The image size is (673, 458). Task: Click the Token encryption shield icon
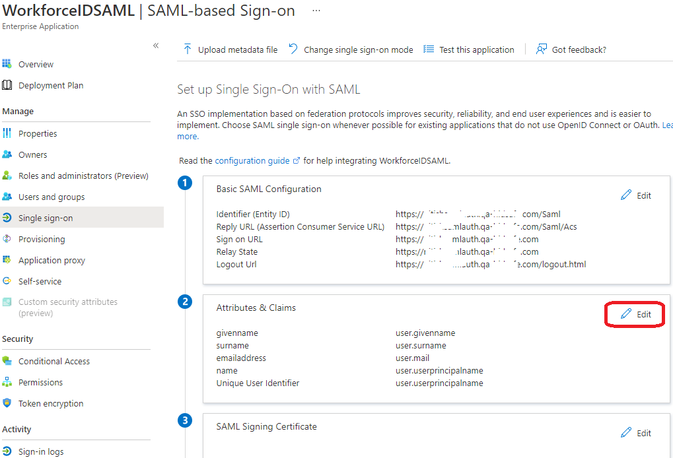7,403
